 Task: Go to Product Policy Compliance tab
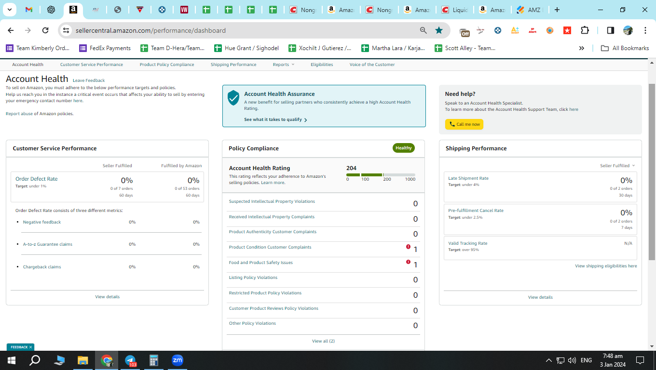point(167,65)
